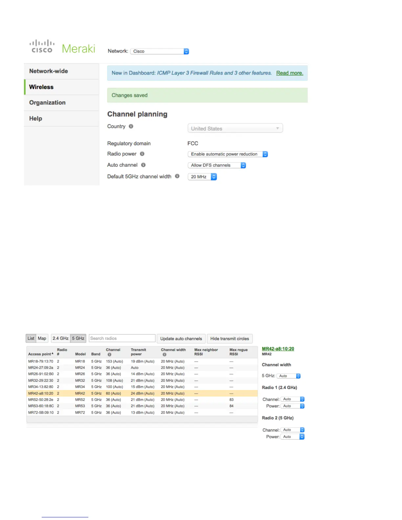This screenshot has width=402, height=520.
Task: Select the MR24-27:09:2a row
Action: tap(142, 368)
